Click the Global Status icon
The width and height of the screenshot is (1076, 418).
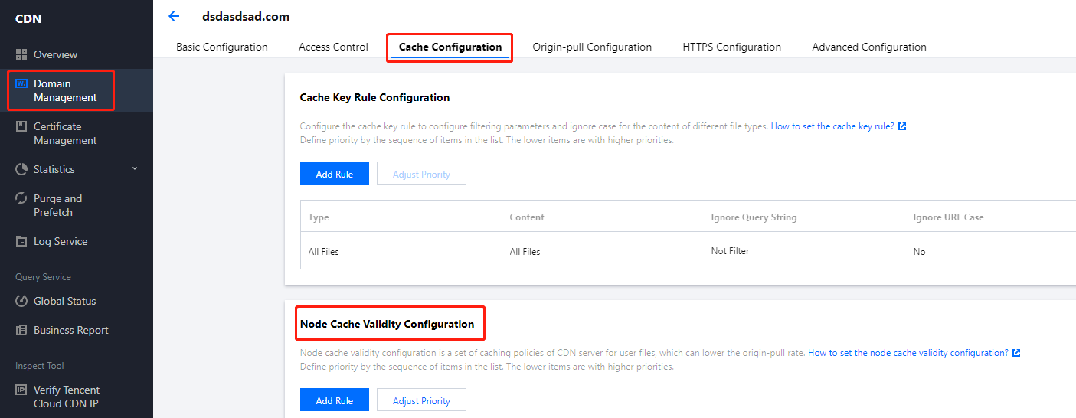21,301
